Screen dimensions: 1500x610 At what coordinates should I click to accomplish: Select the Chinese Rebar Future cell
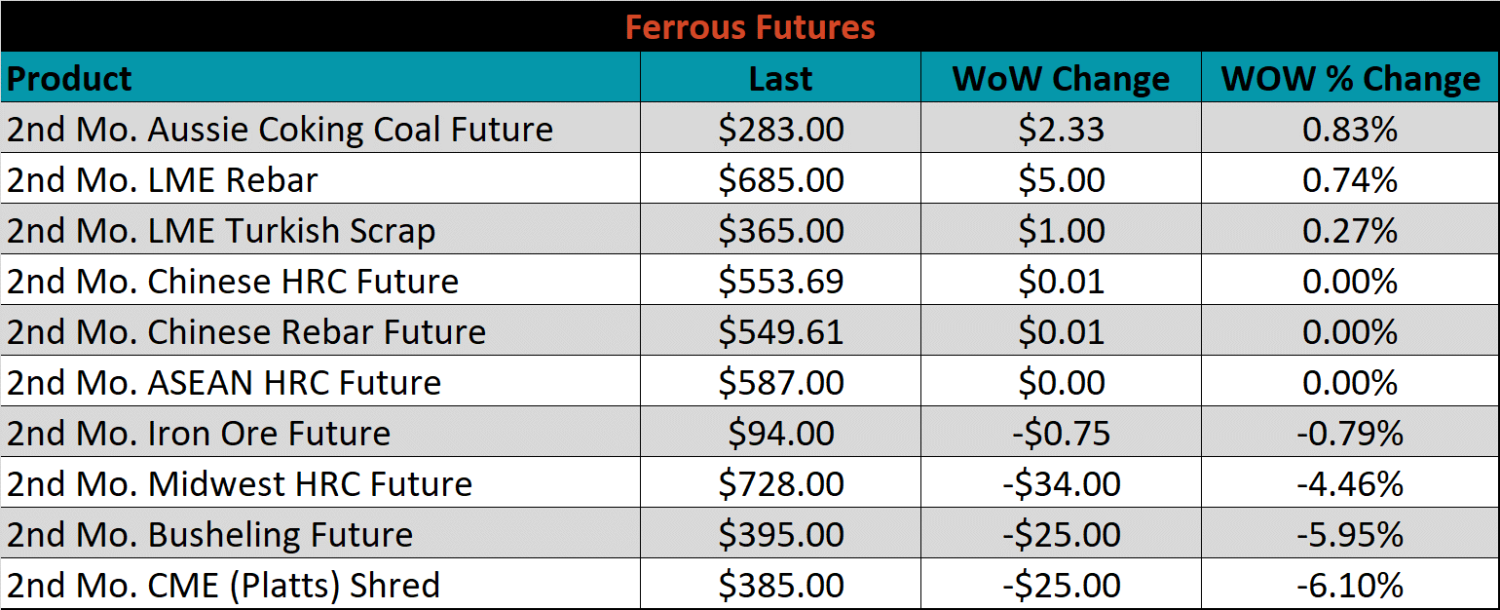pos(320,331)
